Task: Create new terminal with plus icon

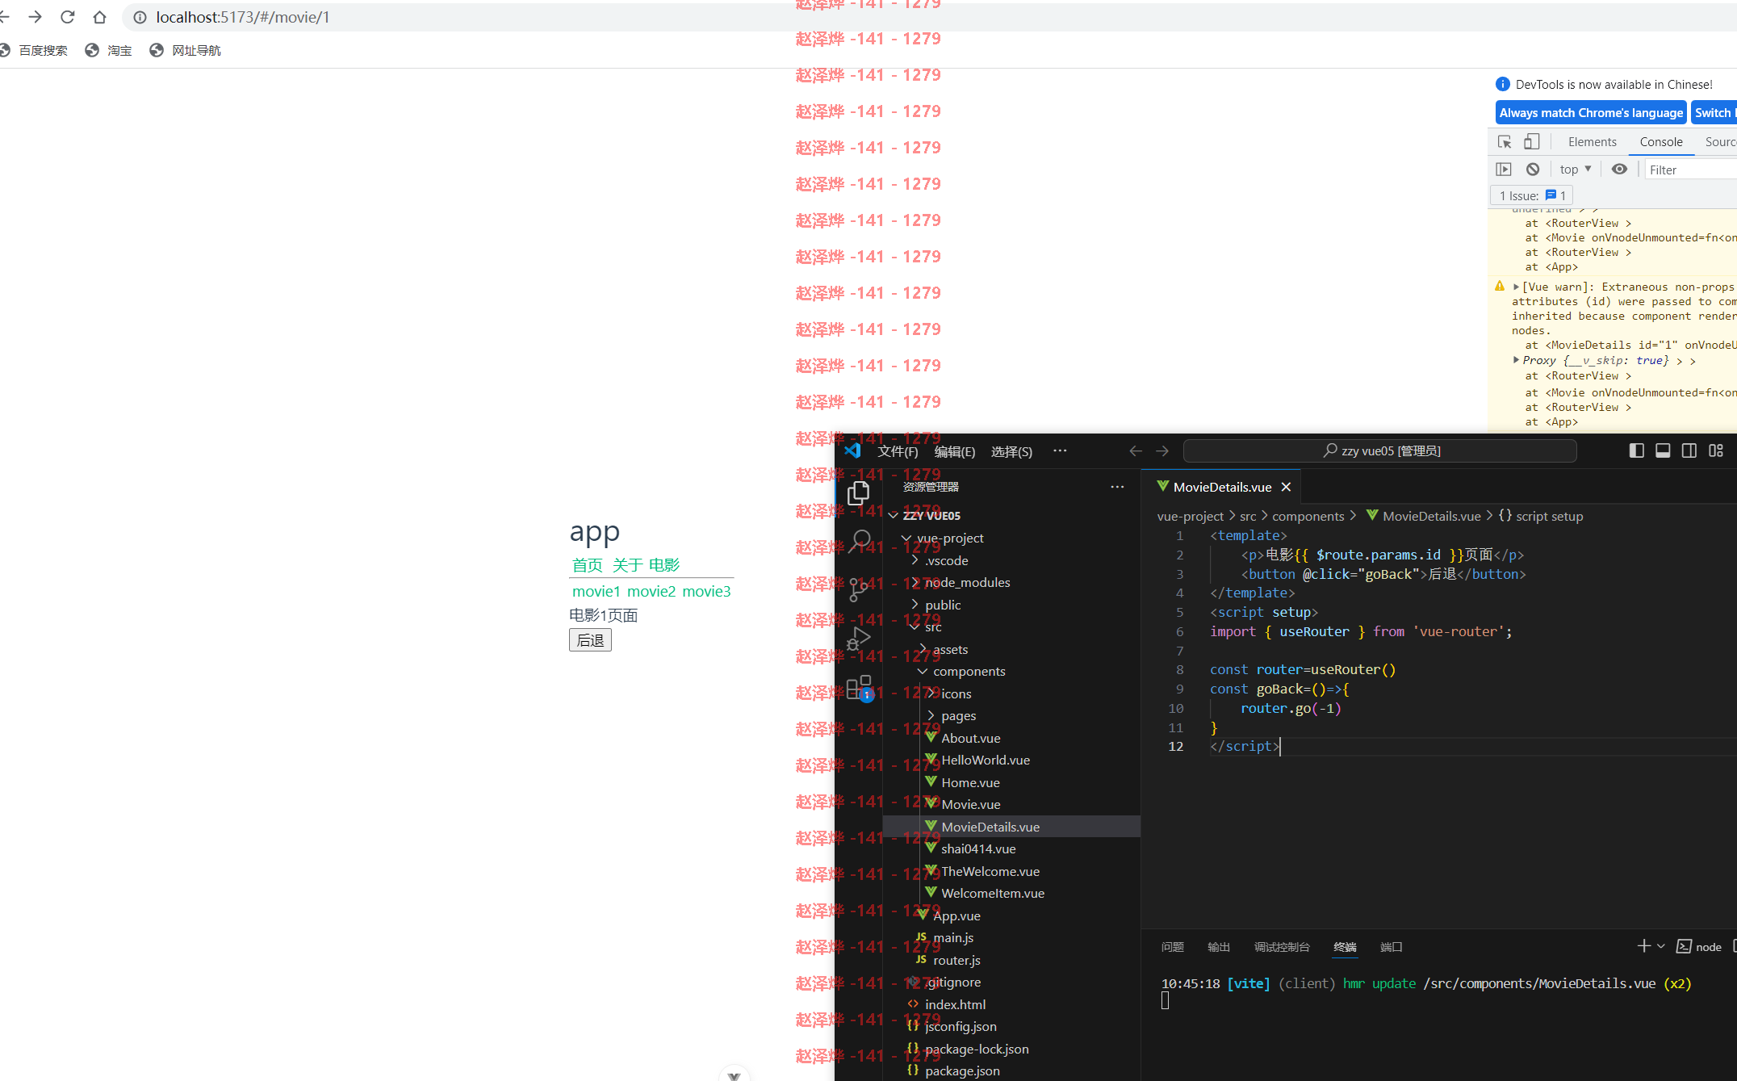Action: pyautogui.click(x=1643, y=946)
